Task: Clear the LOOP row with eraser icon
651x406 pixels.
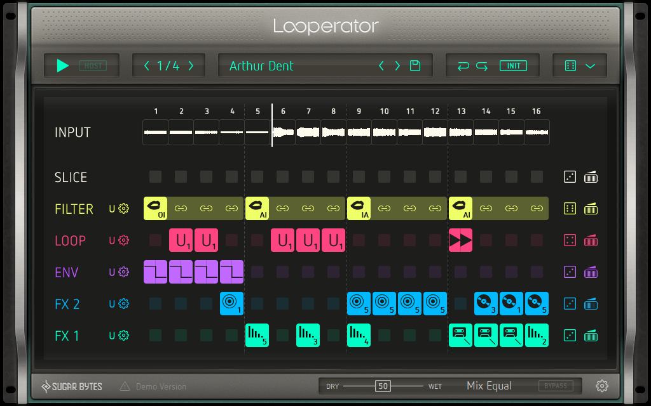Action: [591, 240]
